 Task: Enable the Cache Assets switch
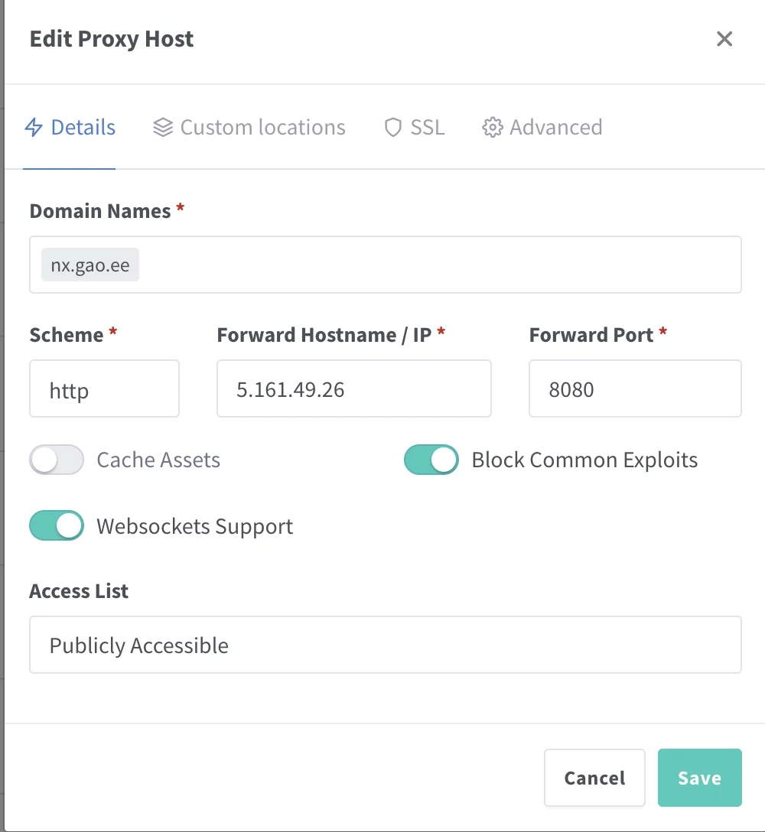click(57, 460)
